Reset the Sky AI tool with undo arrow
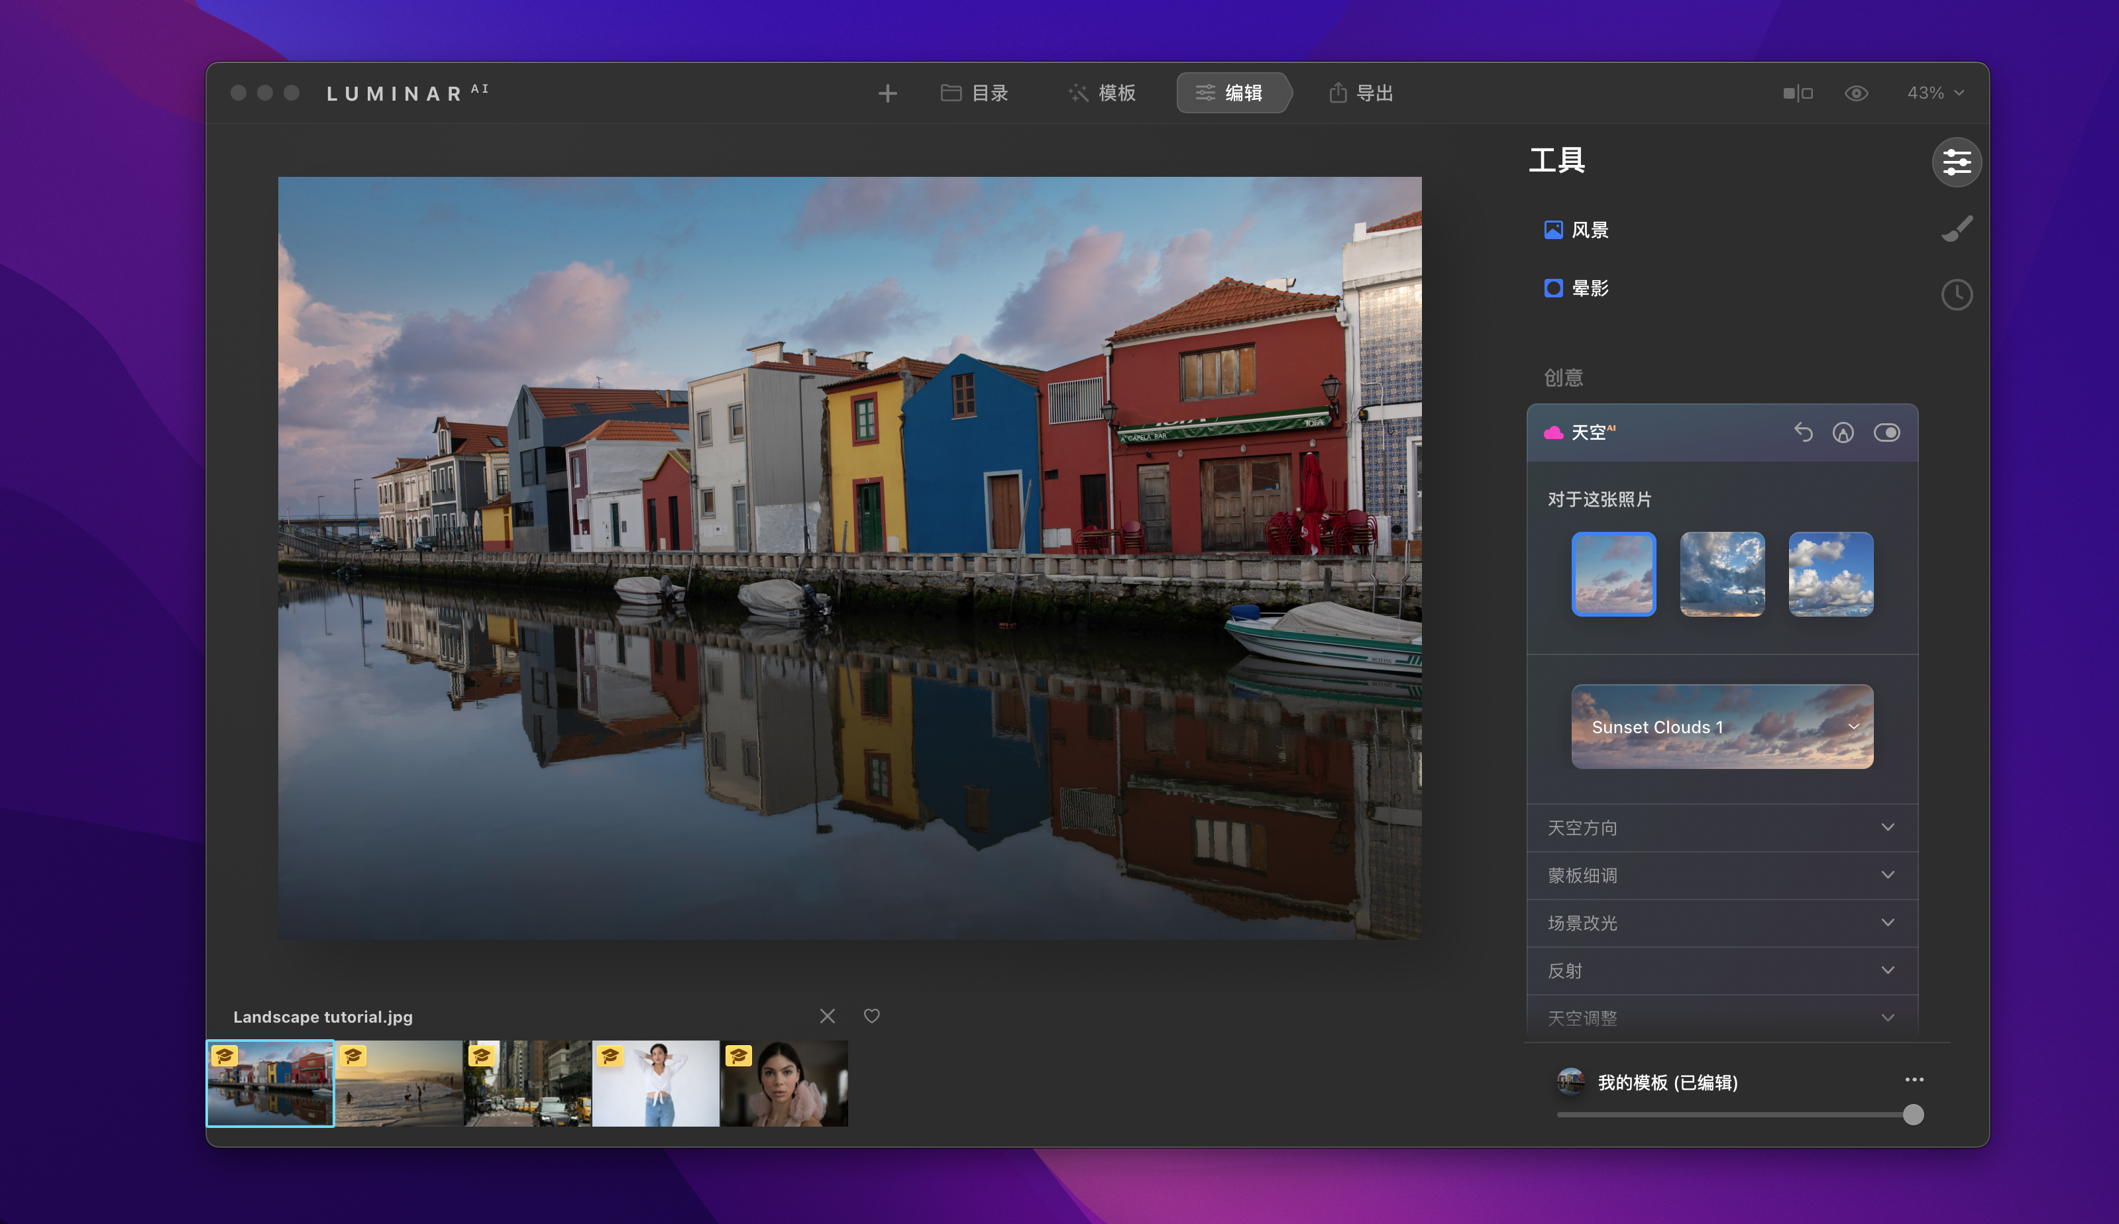 point(1803,432)
